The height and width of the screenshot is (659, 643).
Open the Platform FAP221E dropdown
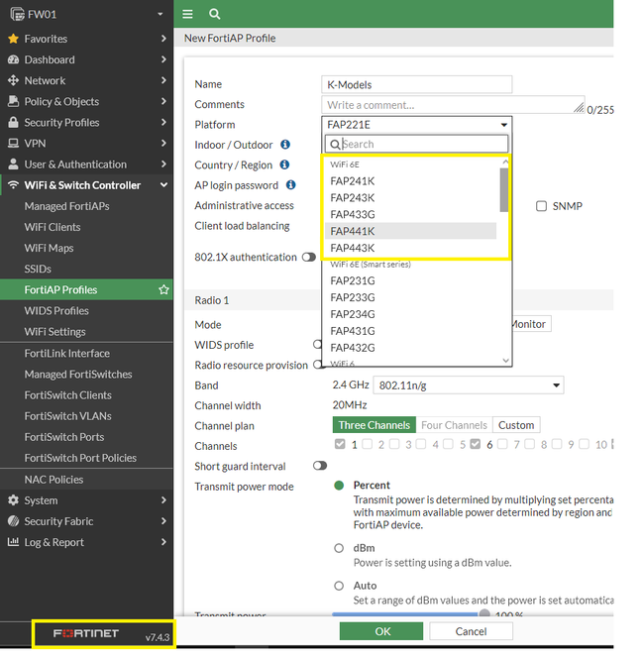(x=417, y=125)
